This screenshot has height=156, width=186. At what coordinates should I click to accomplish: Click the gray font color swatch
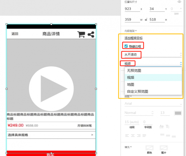pos(178,113)
